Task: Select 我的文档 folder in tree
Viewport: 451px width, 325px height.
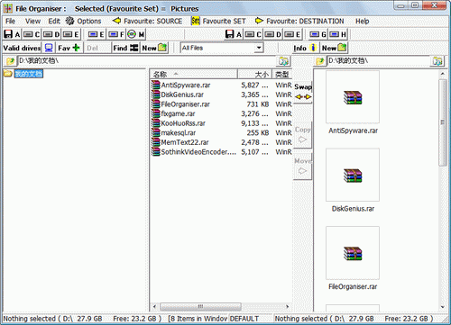Action: click(x=29, y=74)
